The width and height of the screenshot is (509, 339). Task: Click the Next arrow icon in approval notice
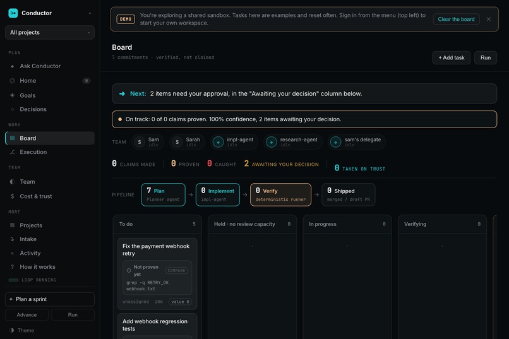coord(122,94)
